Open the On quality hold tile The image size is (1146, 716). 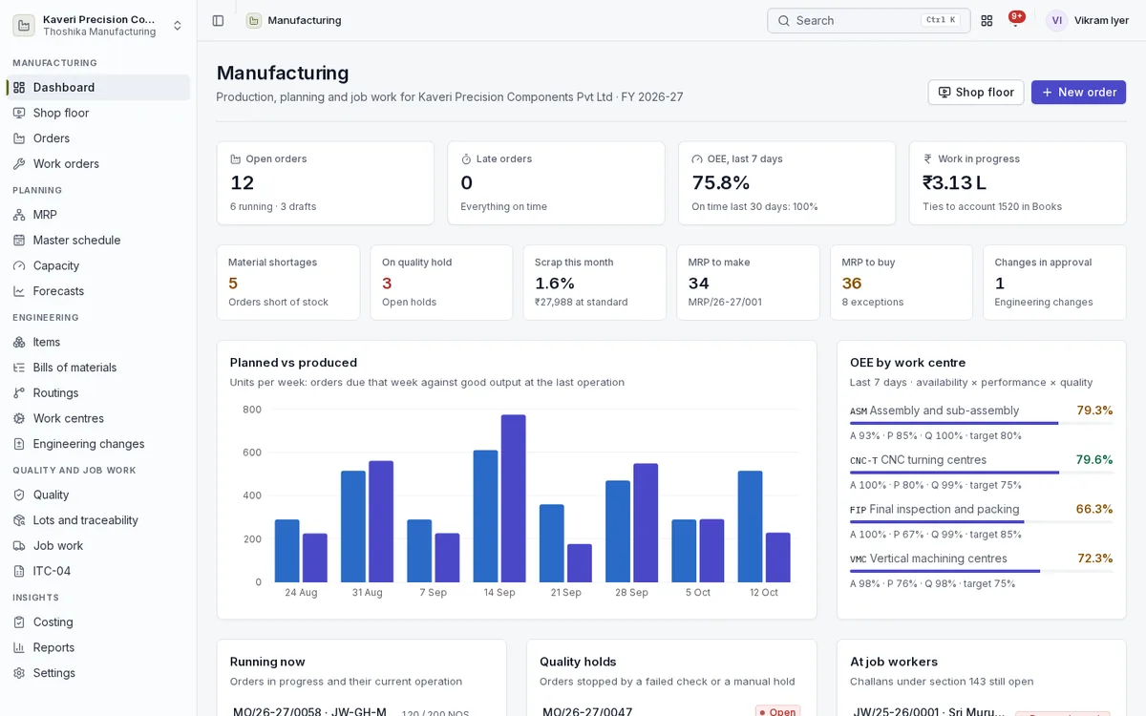441,283
